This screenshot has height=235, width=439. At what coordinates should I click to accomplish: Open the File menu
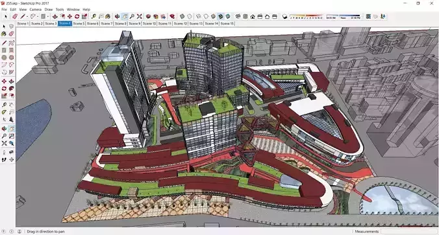(4, 10)
